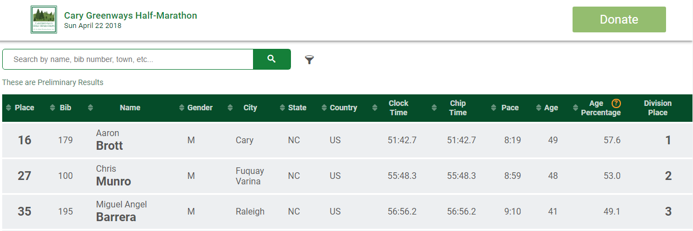
Task: Click the Clock Time column header
Action: point(398,108)
